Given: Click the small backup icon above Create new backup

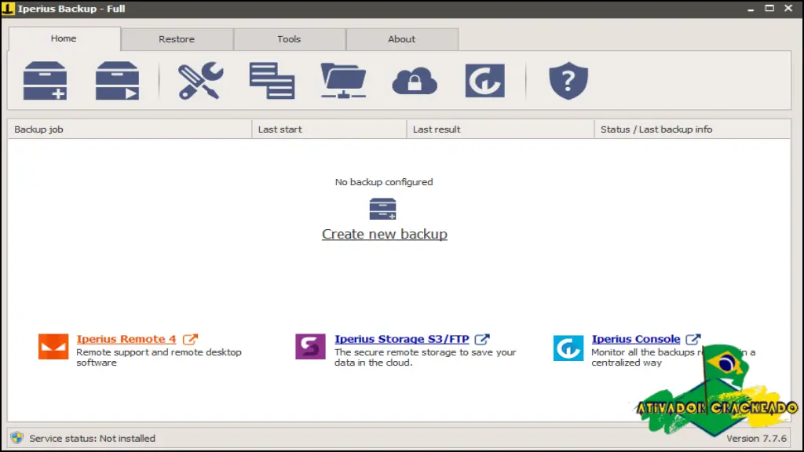Looking at the screenshot, I should pos(382,209).
